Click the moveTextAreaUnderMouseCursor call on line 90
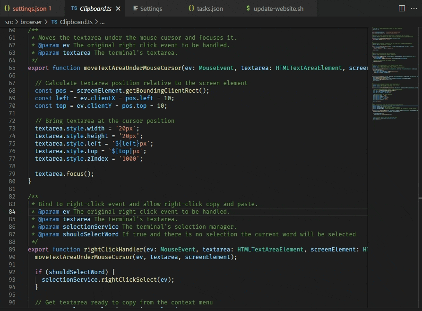 [84, 257]
